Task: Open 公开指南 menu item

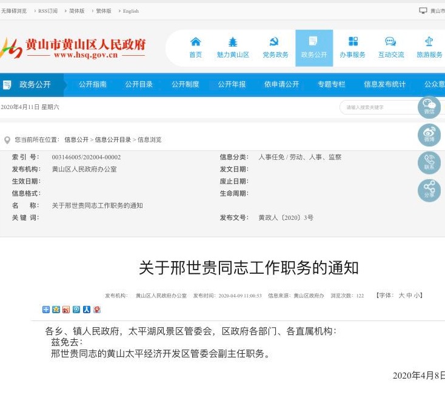Action: [93, 84]
